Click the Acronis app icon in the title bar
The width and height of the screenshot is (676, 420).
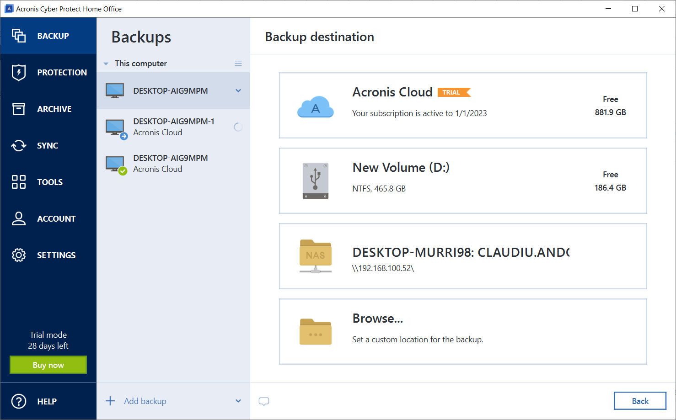click(x=9, y=9)
